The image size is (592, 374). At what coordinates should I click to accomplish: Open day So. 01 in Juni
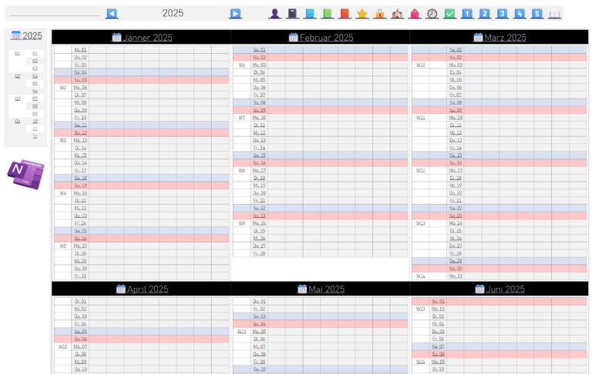click(x=438, y=301)
